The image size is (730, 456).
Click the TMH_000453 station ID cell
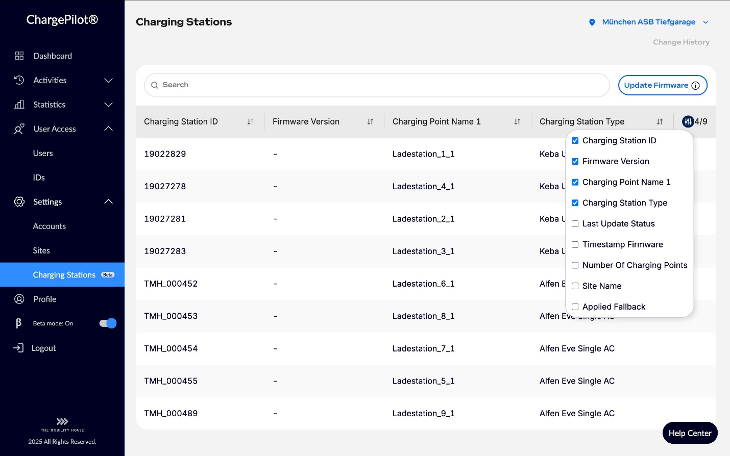pos(171,316)
